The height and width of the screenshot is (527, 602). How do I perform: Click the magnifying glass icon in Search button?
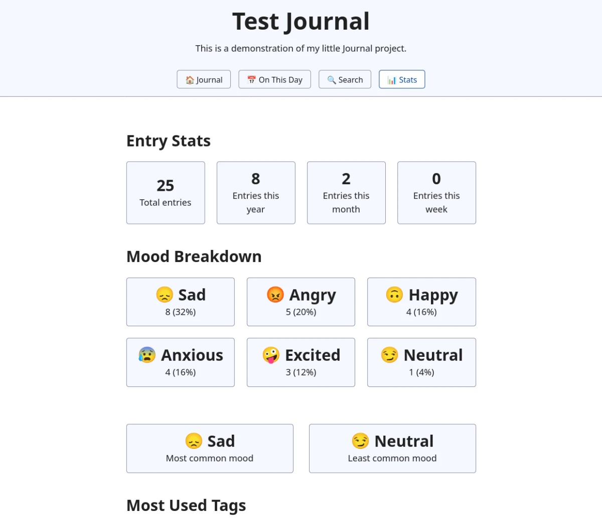(x=331, y=79)
